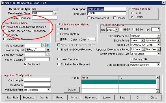Click the range list scroll down arrow
The height and width of the screenshot is (103, 166).
point(158,91)
